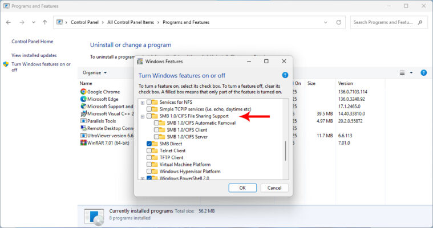Click the WinRAR program icon
The image size is (433, 228).
(x=83, y=142)
